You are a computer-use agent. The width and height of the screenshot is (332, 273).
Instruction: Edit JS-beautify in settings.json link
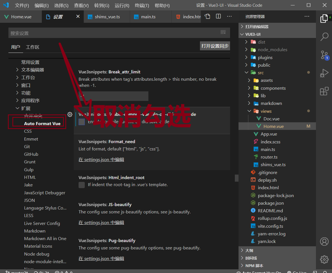pos(101,222)
